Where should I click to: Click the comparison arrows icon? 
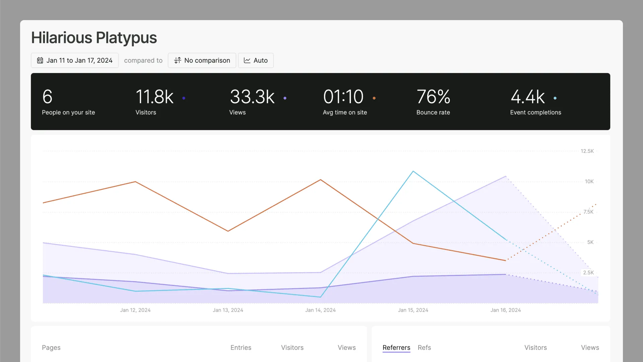pos(177,60)
